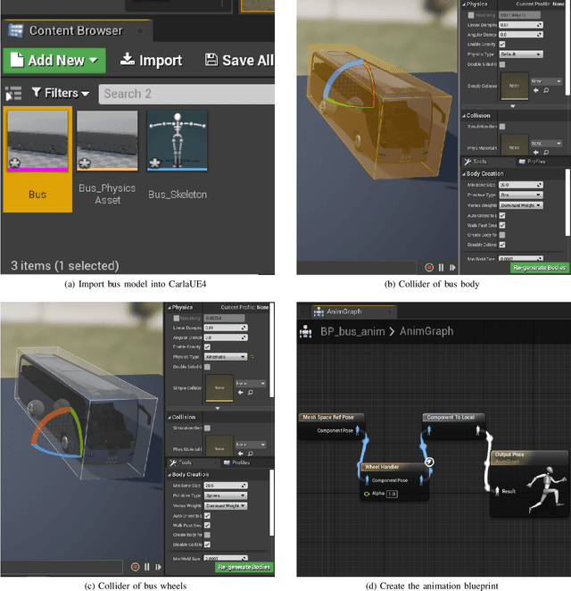Click the Save All disk icon

(211, 60)
